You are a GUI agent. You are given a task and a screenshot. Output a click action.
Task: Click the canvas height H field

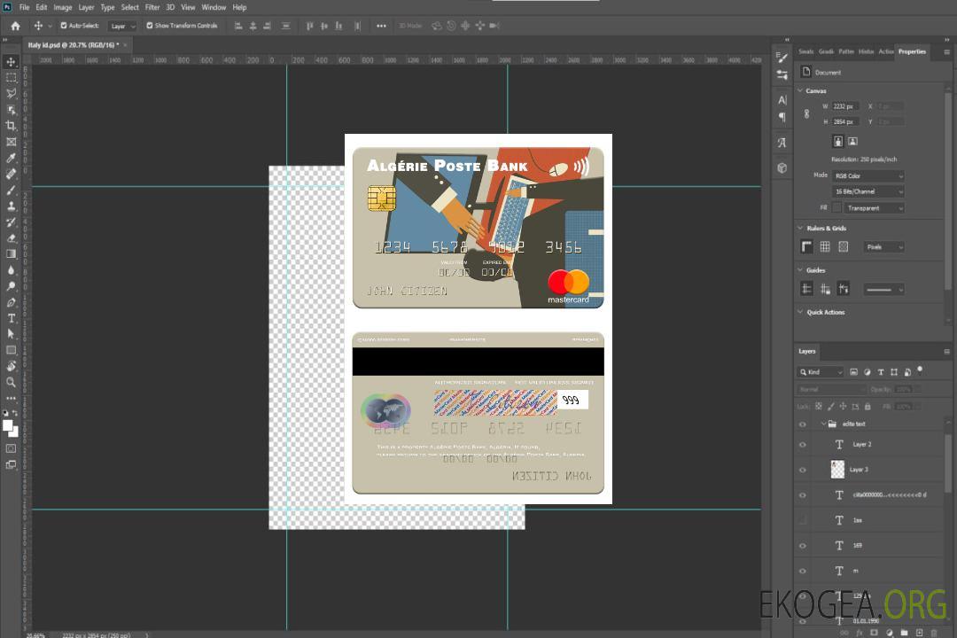tap(845, 121)
